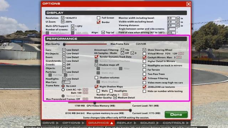Viewport: 228px width, 128px height.
Task: Click the Field of view input field
Action: (171, 32)
